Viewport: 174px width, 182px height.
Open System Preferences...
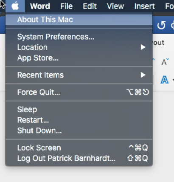click(79, 37)
